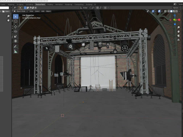183x137 pixels.
Task: Switch to Rendered viewport shading
Action: [x=177, y=11]
